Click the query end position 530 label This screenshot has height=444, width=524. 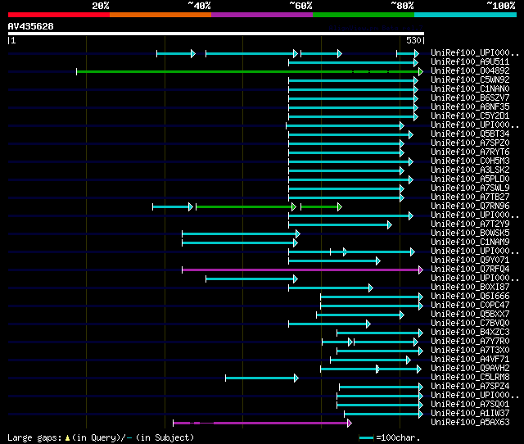(x=413, y=40)
